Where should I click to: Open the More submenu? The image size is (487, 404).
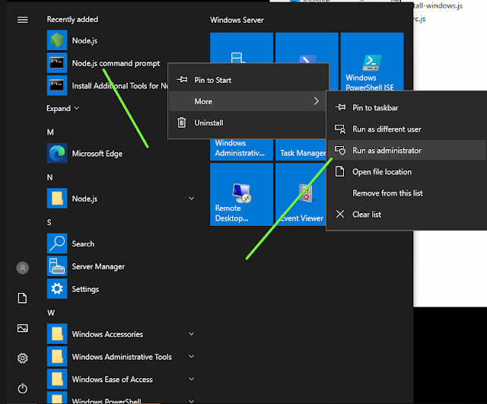pos(248,101)
